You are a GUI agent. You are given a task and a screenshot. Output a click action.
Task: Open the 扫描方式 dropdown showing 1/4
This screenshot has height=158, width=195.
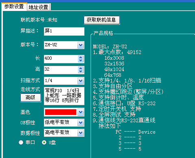tap(81, 81)
